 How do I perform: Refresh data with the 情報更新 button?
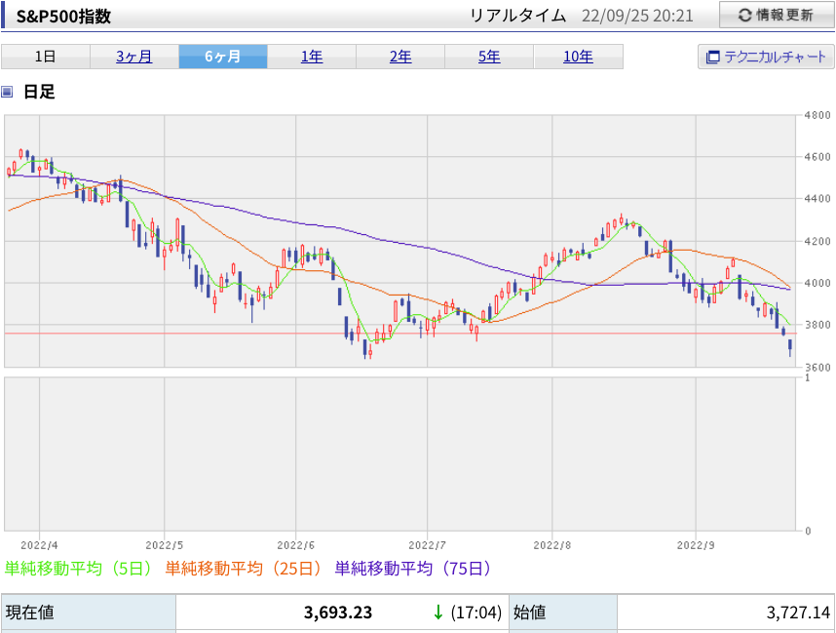(x=777, y=15)
